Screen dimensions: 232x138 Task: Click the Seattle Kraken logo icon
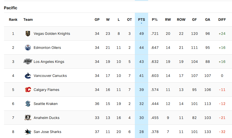(28, 104)
